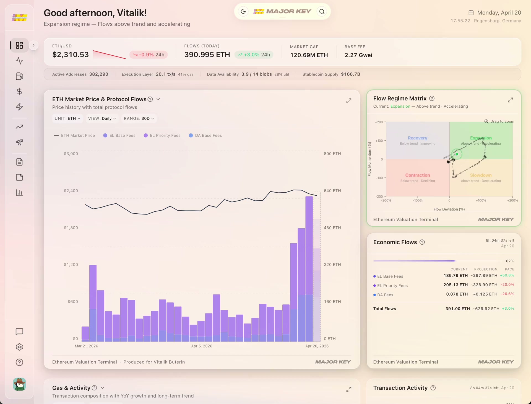531x404 pixels.
Task: Click Active Addresses 382,290 stat
Action: (x=80, y=74)
